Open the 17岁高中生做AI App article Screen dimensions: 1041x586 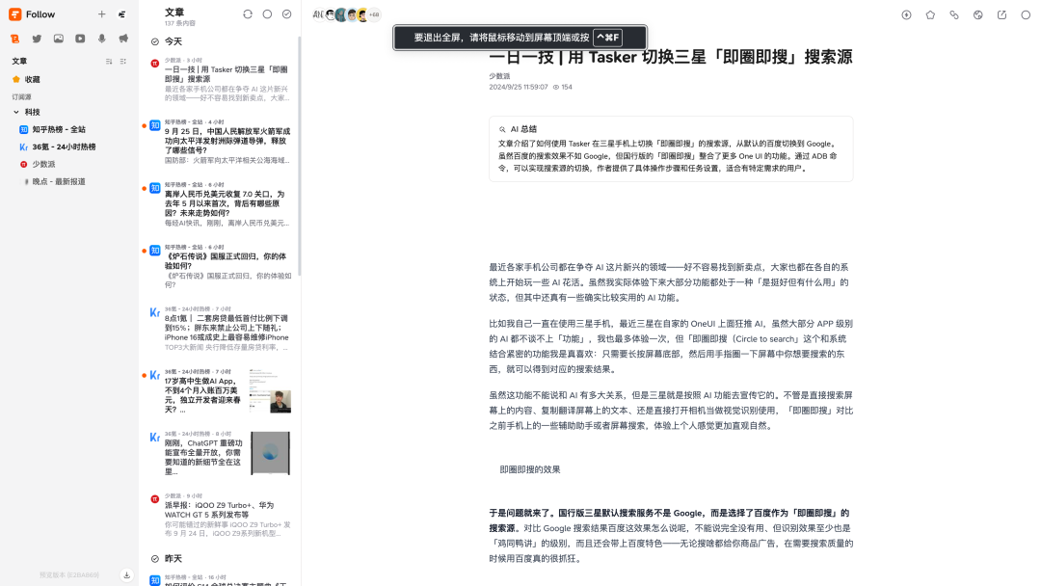click(220, 391)
